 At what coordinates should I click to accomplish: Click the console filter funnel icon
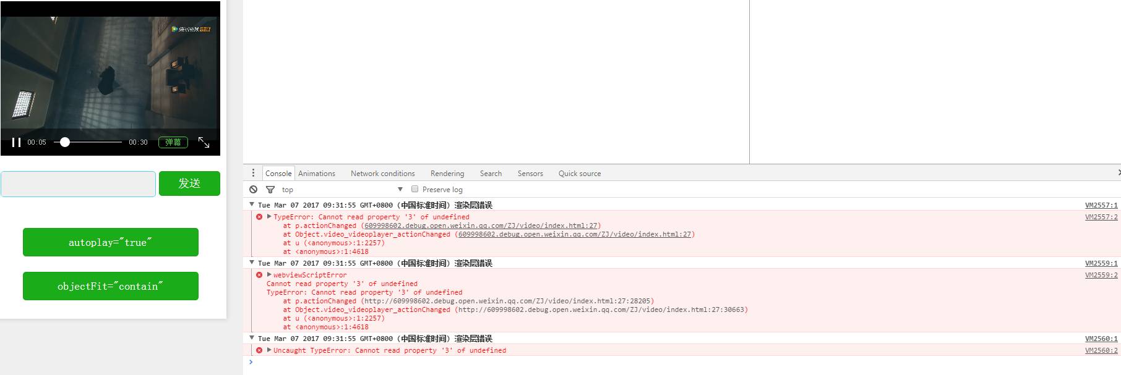click(270, 190)
